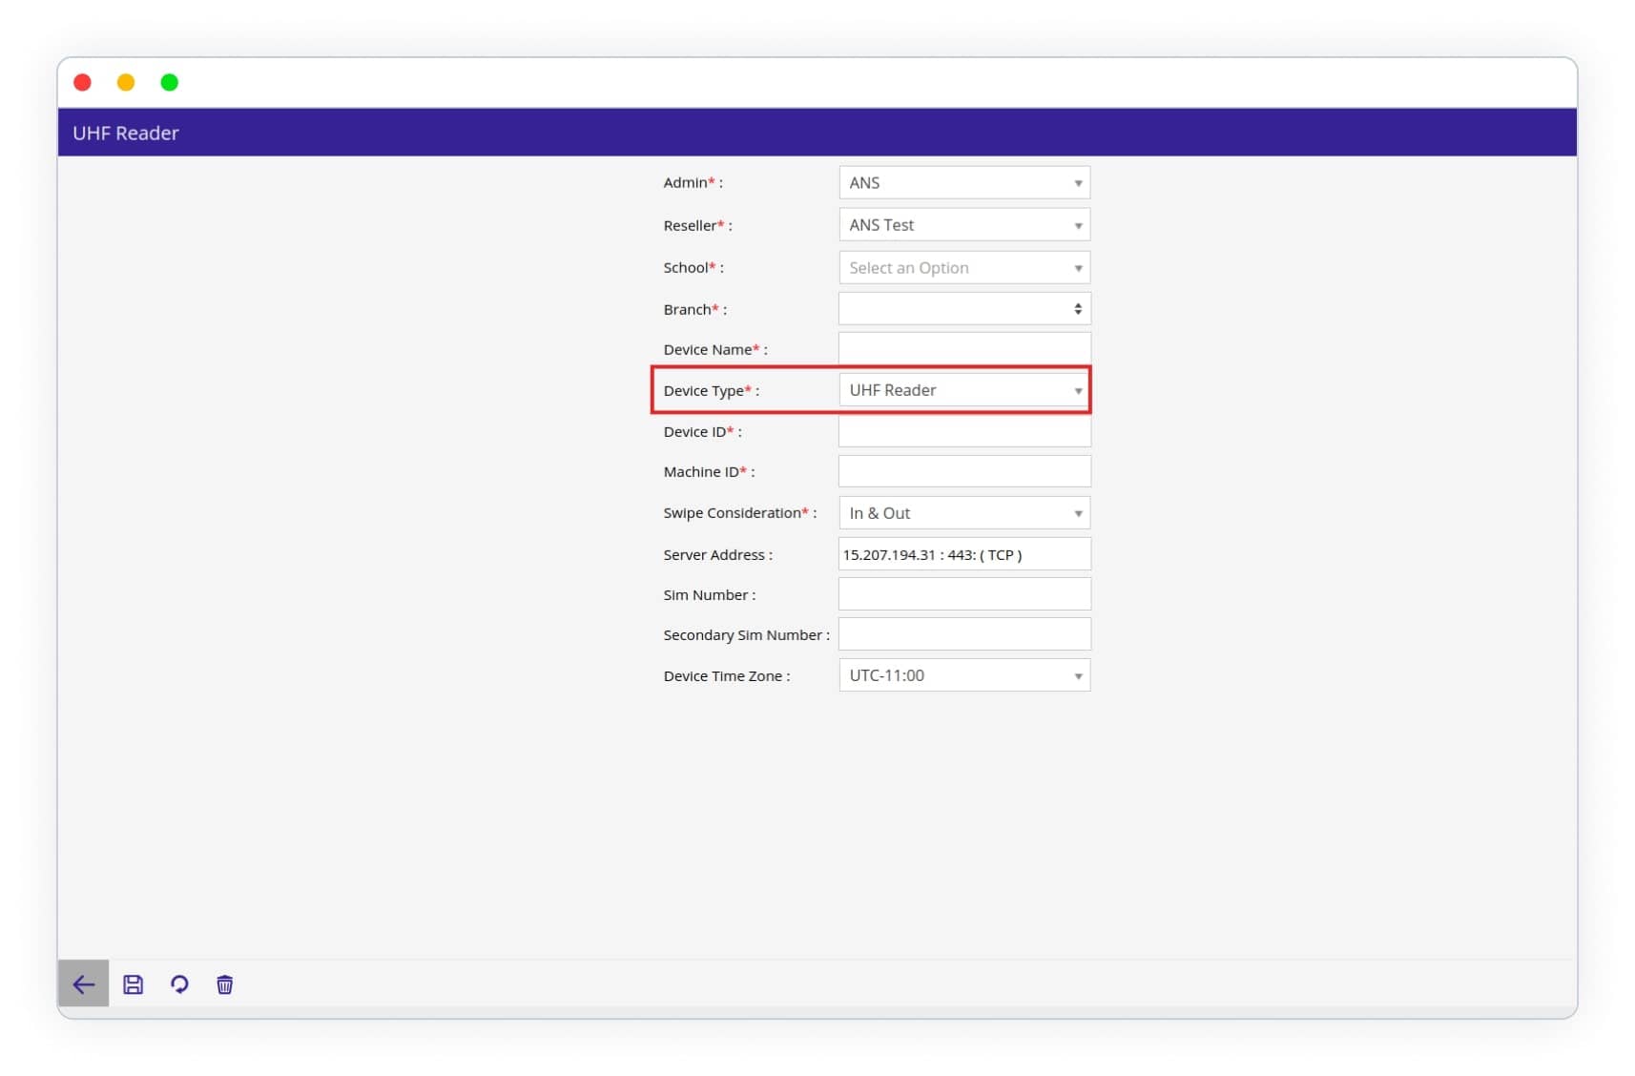Image resolution: width=1635 pixels, height=1076 pixels.
Task: Click the delete trash icon
Action: pyautogui.click(x=225, y=983)
